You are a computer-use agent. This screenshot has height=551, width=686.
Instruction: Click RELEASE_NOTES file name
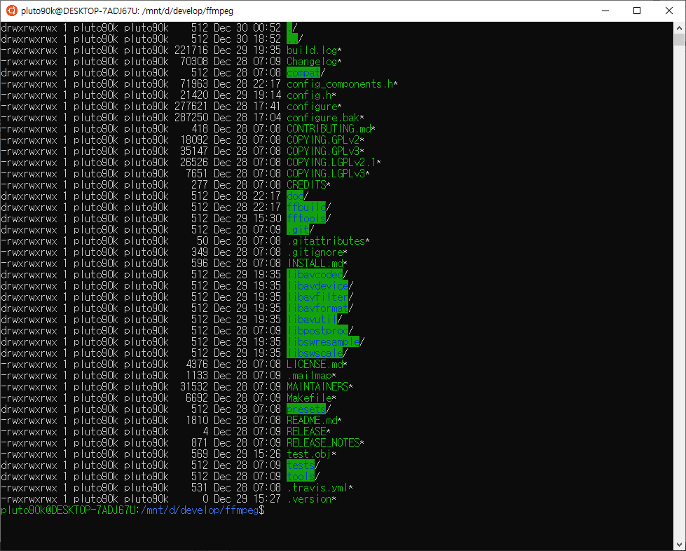(x=323, y=443)
